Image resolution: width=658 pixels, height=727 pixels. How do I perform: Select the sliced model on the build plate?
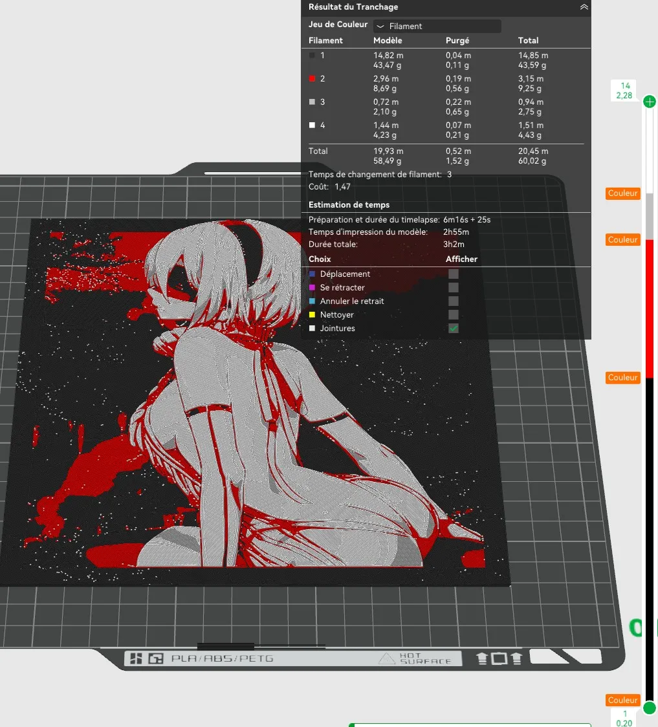pos(255,402)
